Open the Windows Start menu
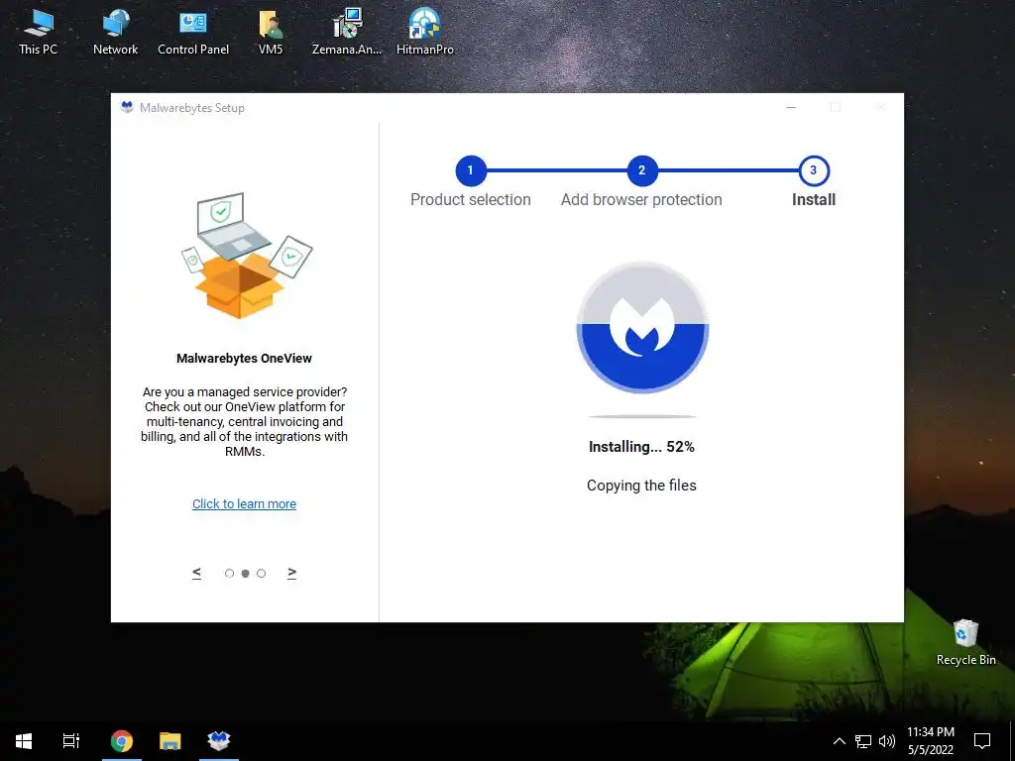The width and height of the screenshot is (1015, 761). 24,741
